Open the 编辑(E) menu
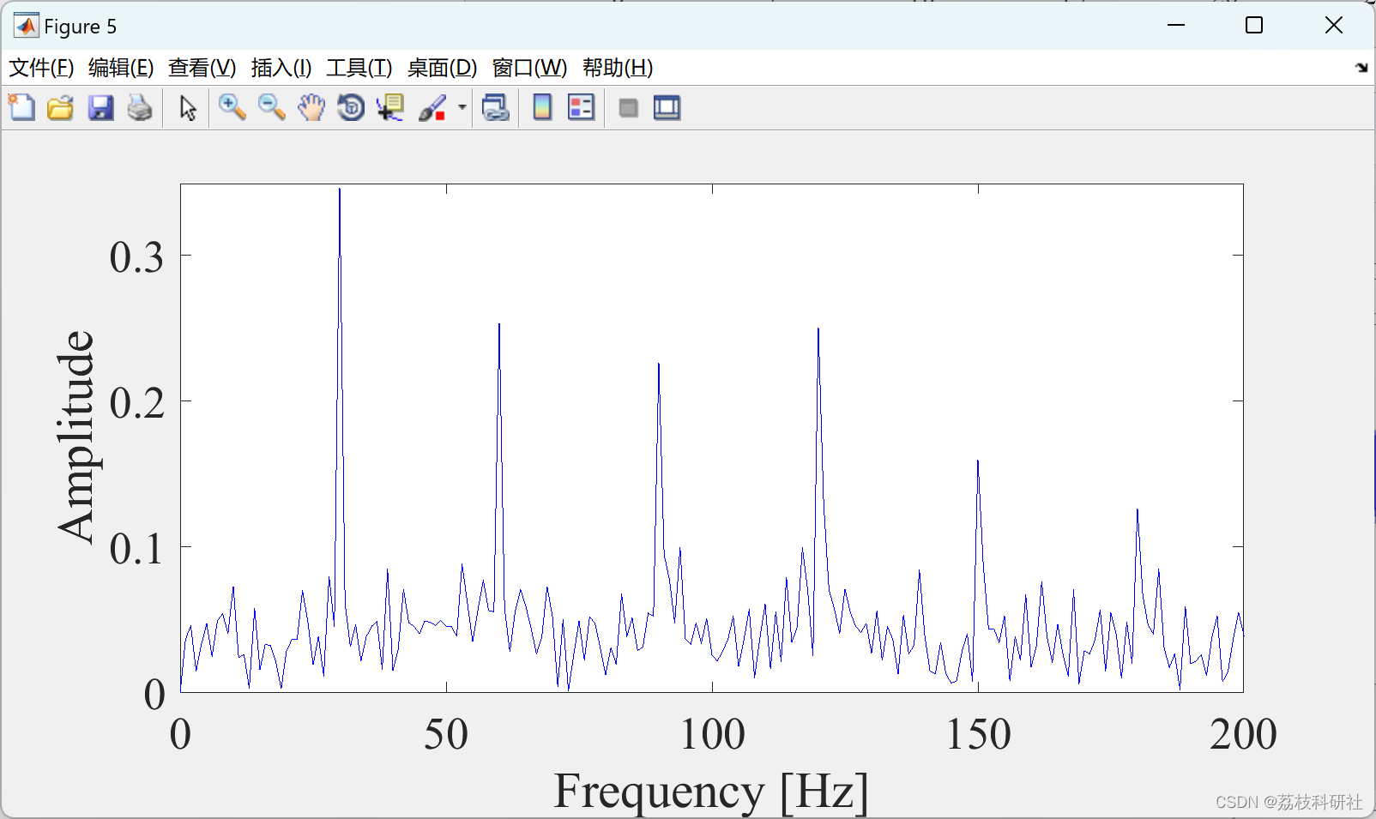Screen dimensions: 1376x819 (x=121, y=68)
